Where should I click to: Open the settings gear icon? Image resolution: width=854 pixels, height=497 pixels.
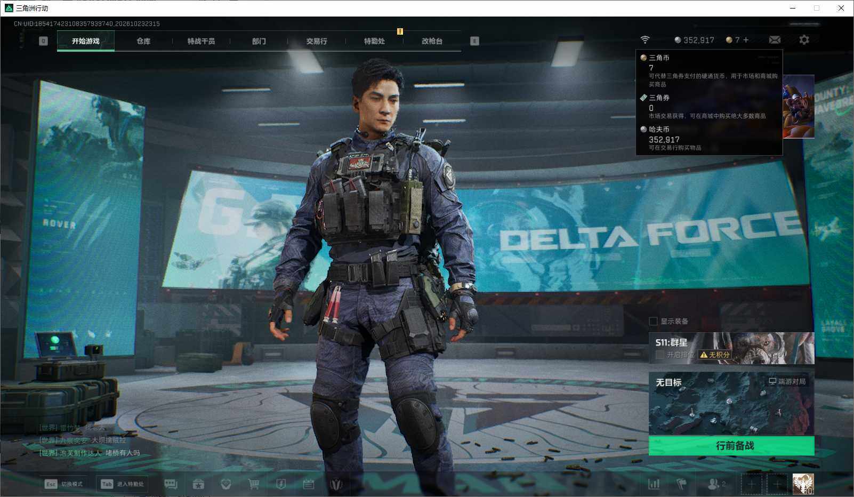pyautogui.click(x=804, y=40)
